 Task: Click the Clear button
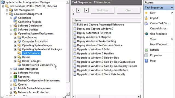click(129, 10)
